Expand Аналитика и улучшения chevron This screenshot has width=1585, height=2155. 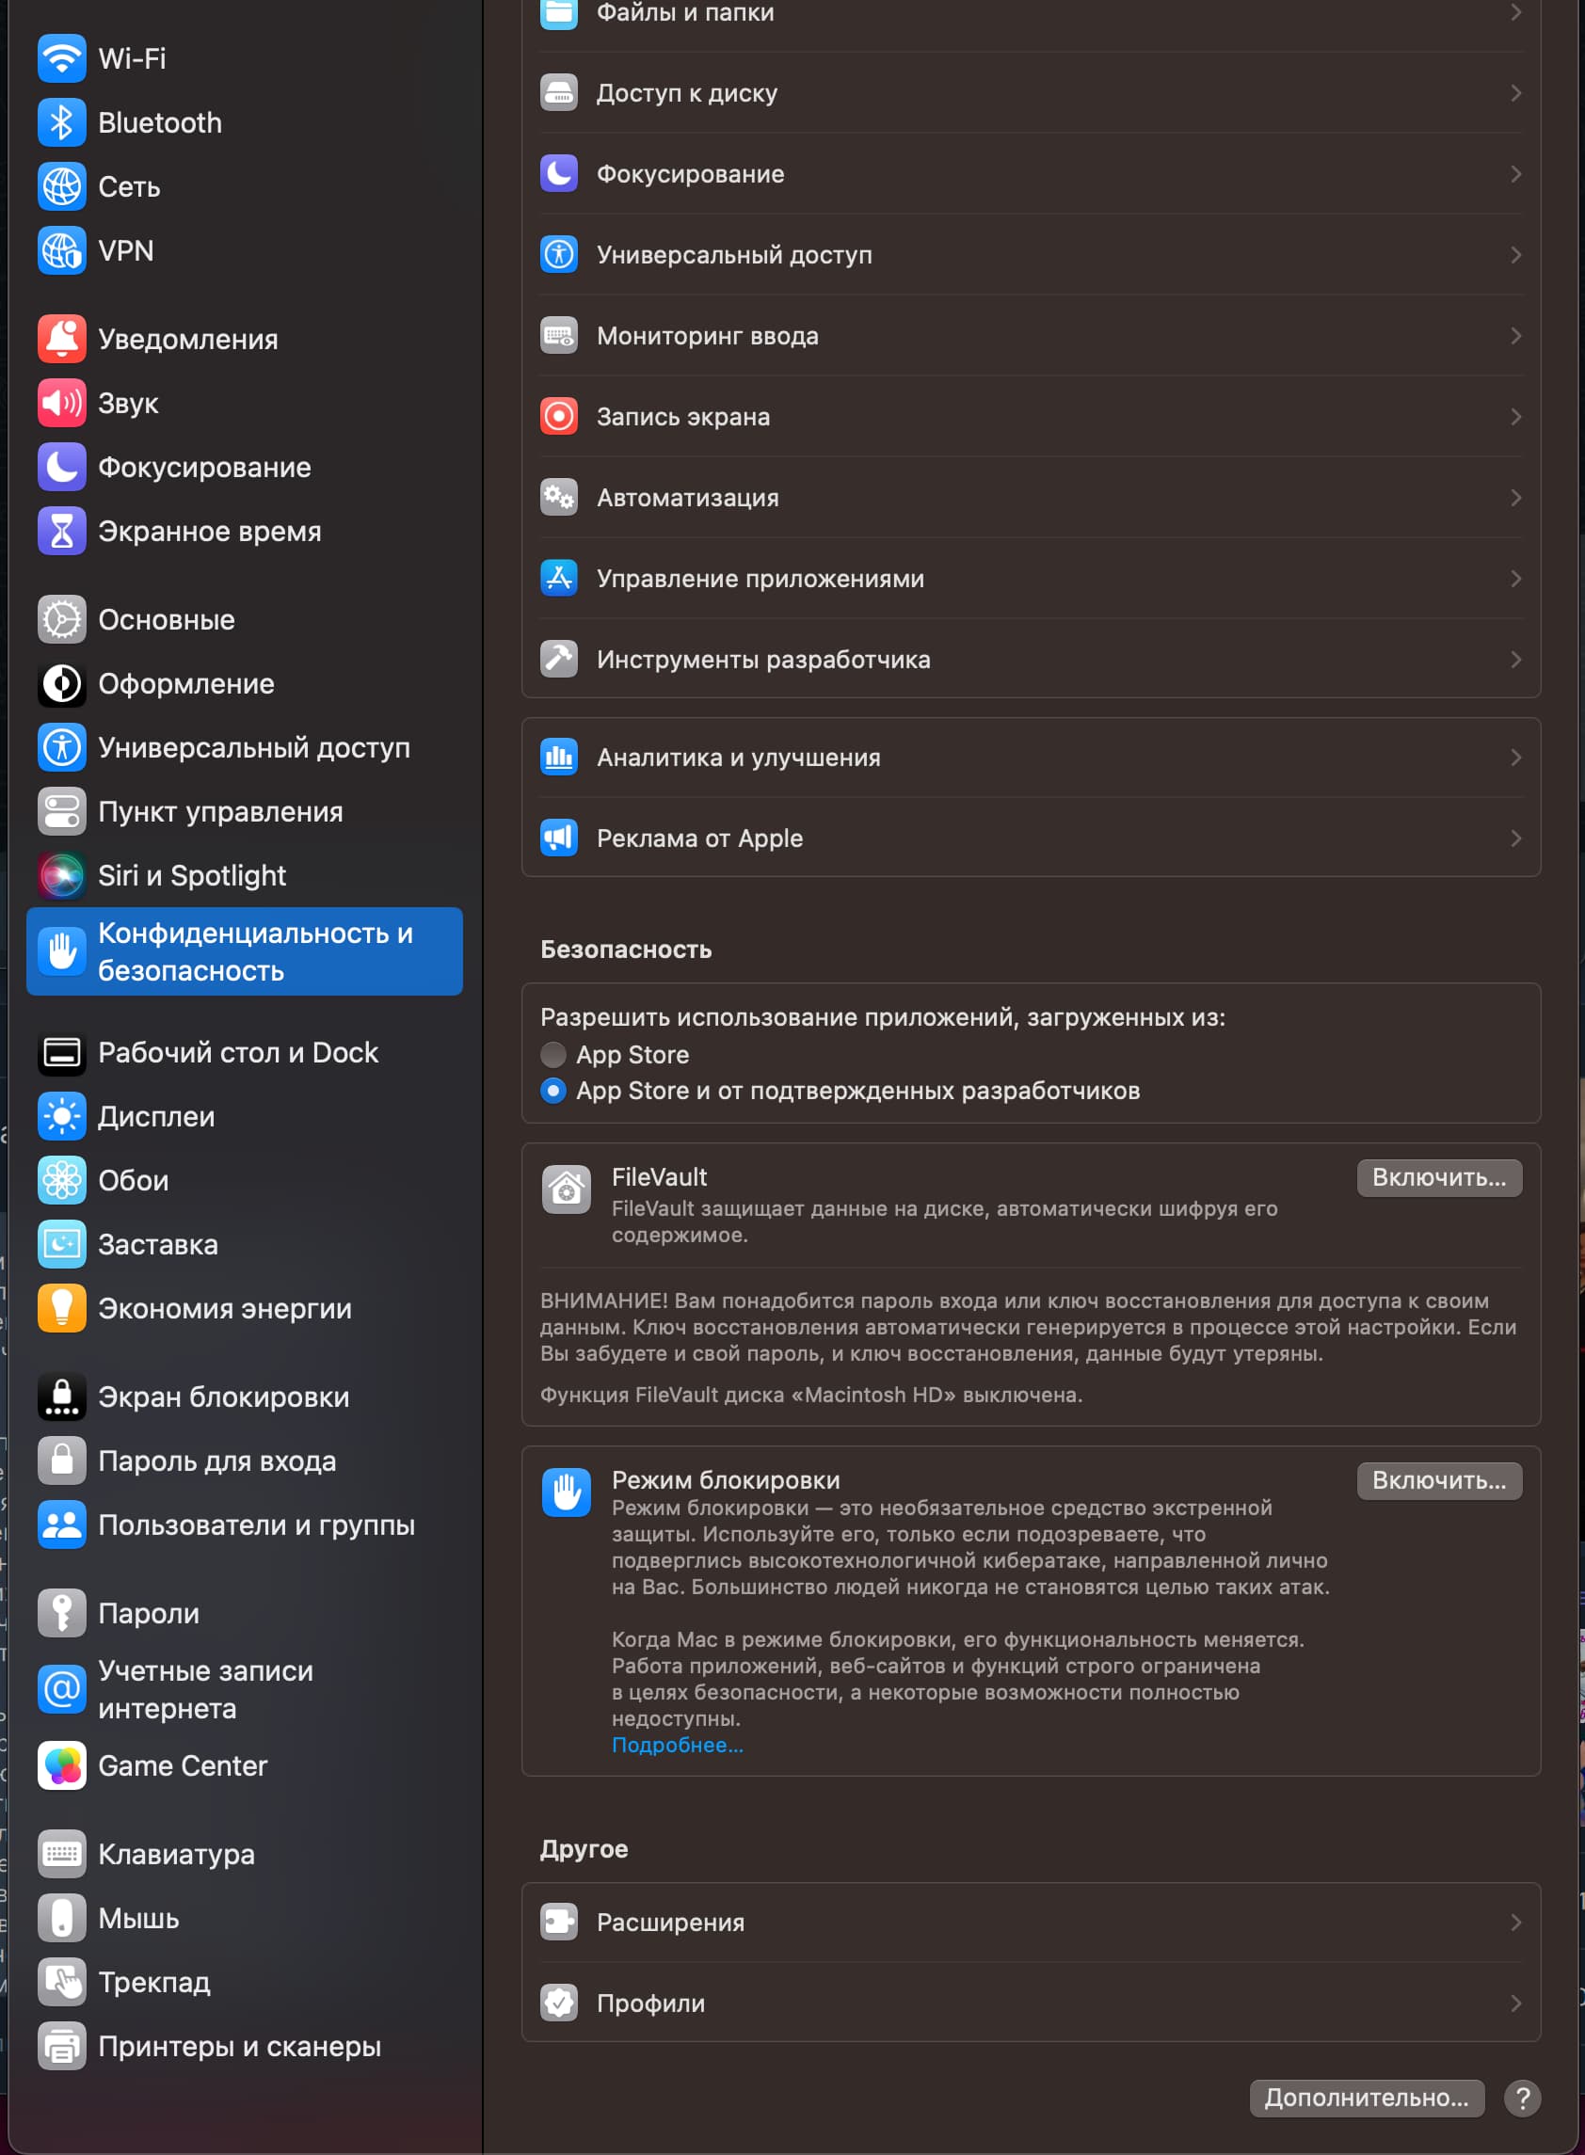[x=1515, y=758]
